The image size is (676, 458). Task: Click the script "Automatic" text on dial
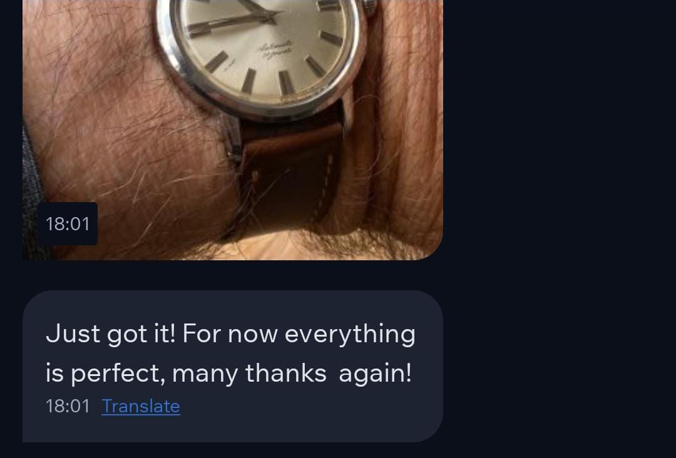(x=274, y=50)
